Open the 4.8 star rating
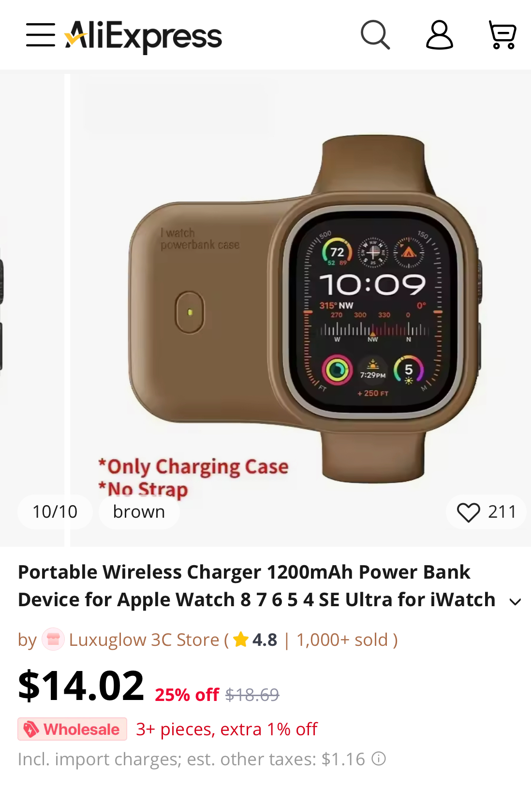 point(255,640)
